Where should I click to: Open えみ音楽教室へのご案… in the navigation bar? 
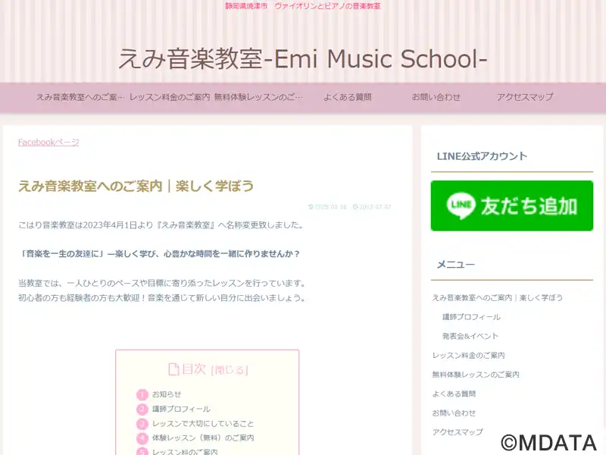coord(80,97)
